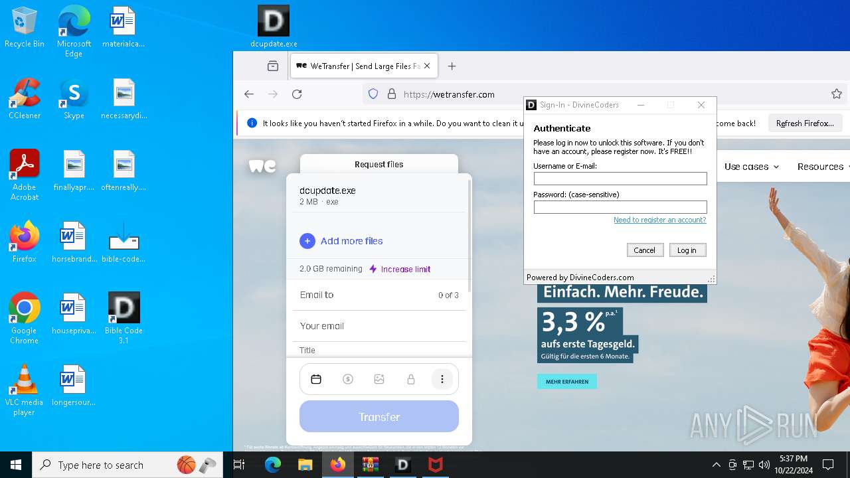Select the horsebrand... Word document on the desktop
Screen dimensions: 850x478
coord(74,242)
